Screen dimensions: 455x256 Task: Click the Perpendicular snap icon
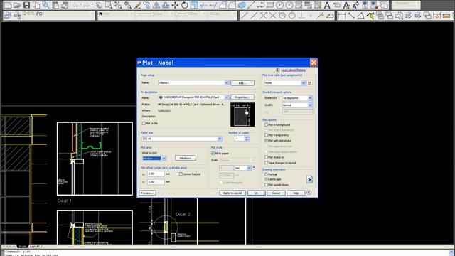coord(301,16)
